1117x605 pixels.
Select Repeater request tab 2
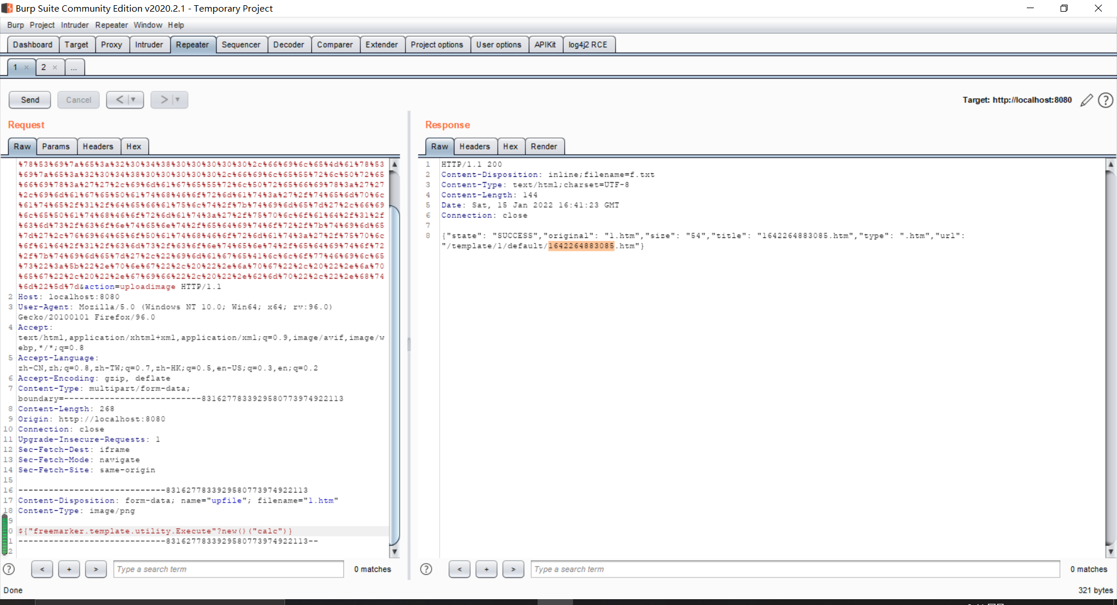(x=44, y=67)
